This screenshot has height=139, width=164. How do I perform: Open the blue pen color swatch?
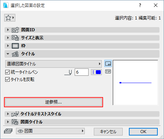(96, 72)
